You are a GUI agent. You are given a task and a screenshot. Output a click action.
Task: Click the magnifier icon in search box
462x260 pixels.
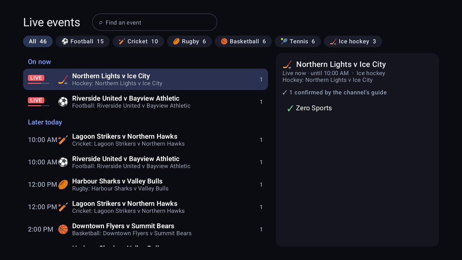click(101, 23)
